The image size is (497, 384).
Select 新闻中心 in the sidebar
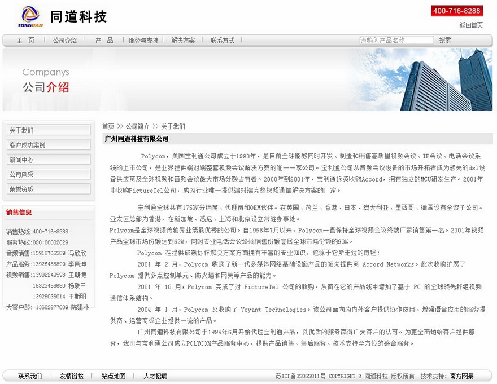click(49, 160)
